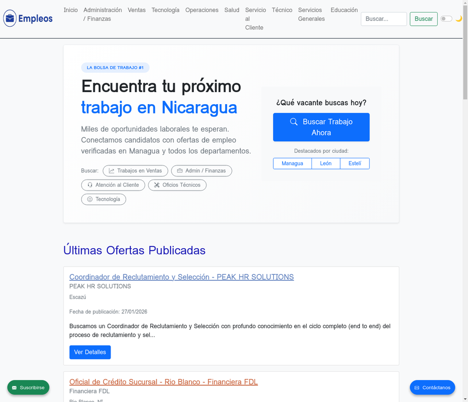This screenshot has height=402, width=468.
Task: Click the green Buscar button
Action: (424, 19)
